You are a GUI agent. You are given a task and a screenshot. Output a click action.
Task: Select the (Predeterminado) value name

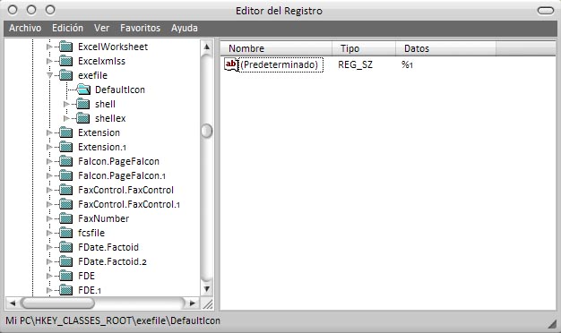280,64
